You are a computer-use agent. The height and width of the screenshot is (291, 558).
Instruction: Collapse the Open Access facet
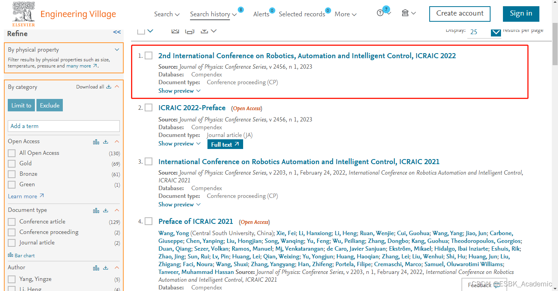[x=117, y=142]
